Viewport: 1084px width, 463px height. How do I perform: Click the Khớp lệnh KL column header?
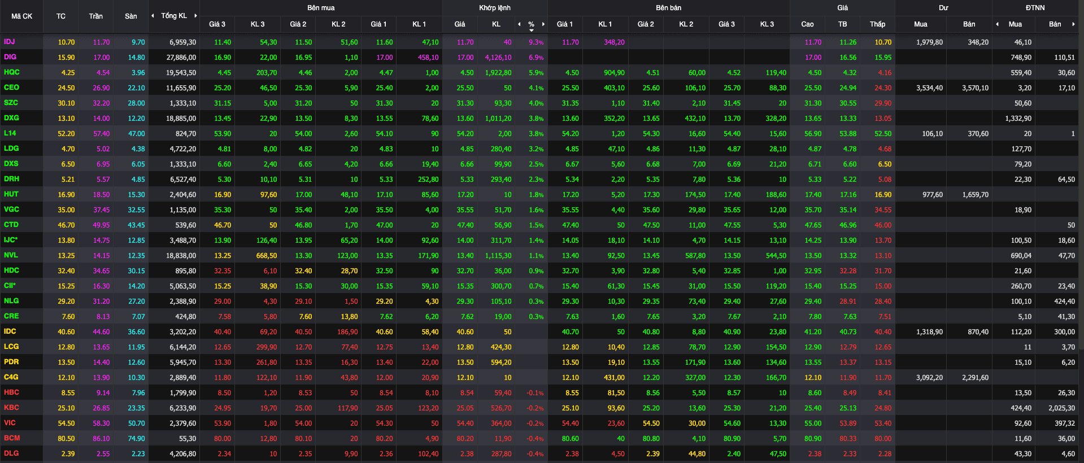[496, 24]
